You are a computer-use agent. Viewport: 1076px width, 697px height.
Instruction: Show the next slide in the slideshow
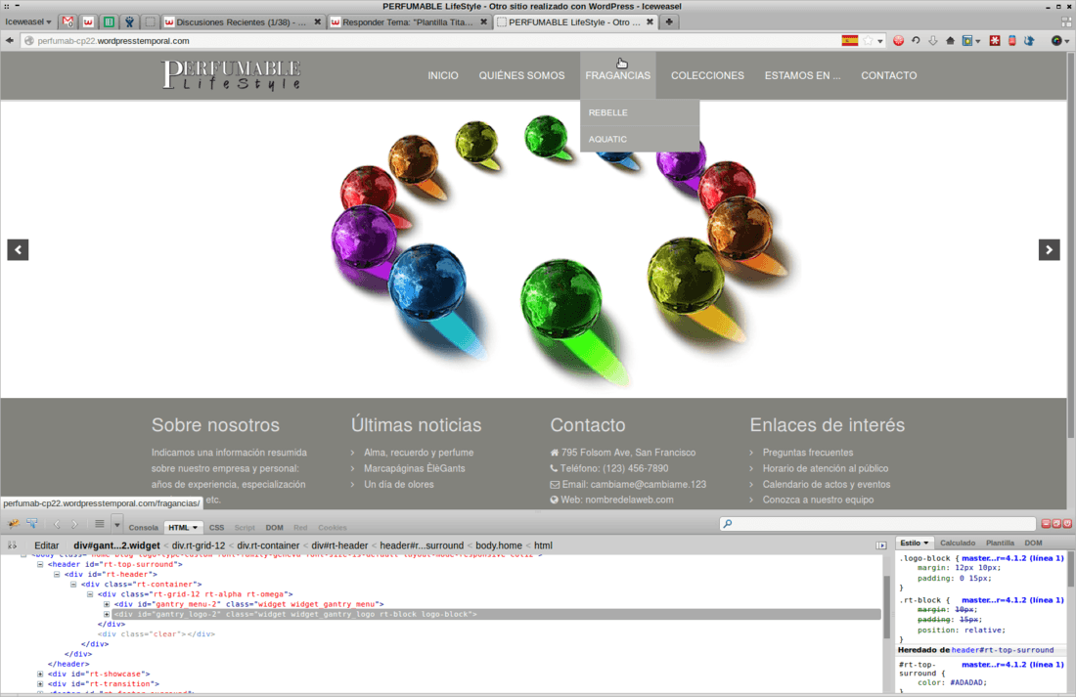pos(1050,249)
